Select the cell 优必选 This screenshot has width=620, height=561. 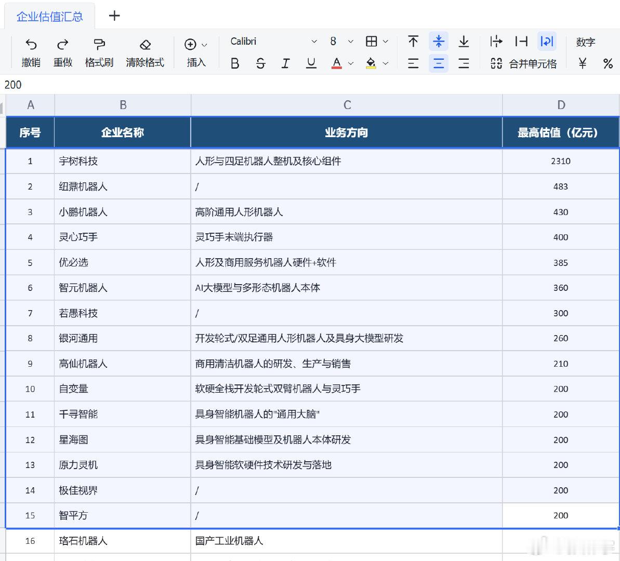click(123, 262)
